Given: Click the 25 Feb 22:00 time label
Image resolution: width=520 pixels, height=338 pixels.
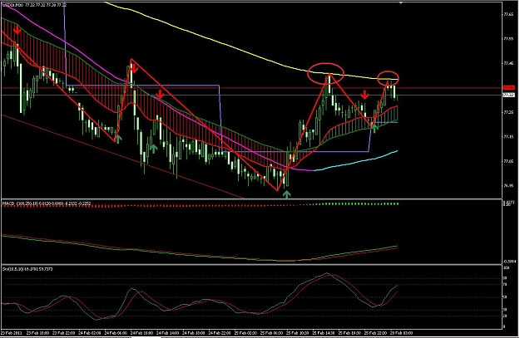Looking at the screenshot, I should tap(375, 333).
